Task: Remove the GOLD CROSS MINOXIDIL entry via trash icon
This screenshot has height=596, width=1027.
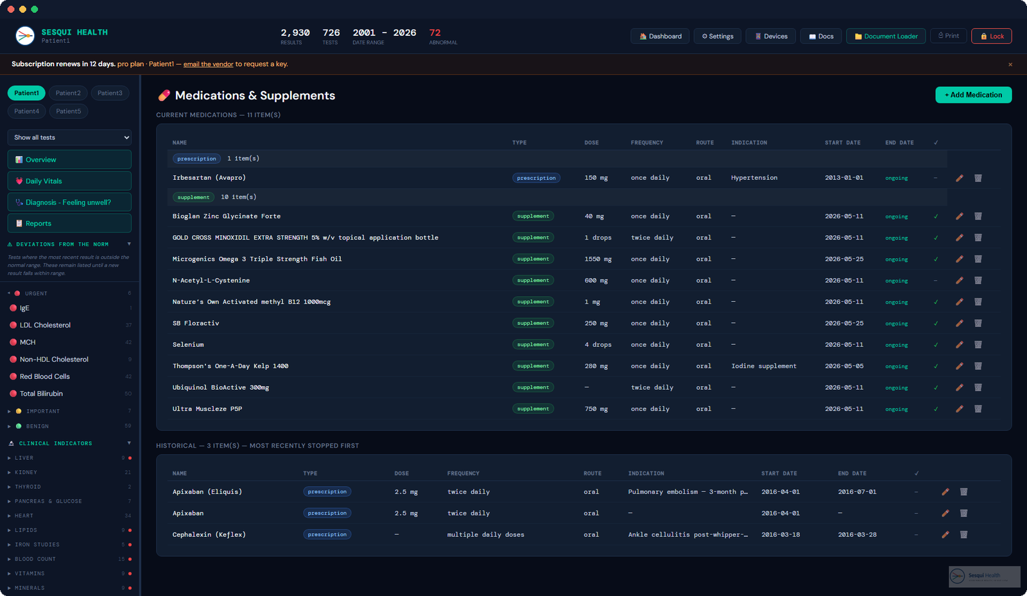Action: 978,238
